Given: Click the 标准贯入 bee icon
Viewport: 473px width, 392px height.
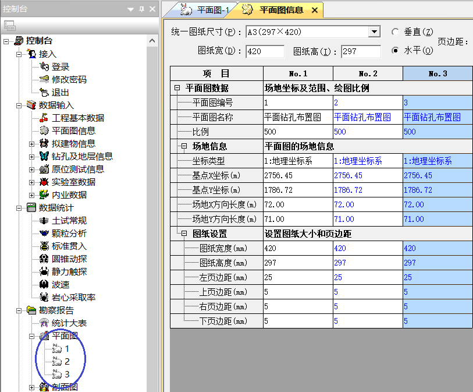Looking at the screenshot, I should coord(44,246).
